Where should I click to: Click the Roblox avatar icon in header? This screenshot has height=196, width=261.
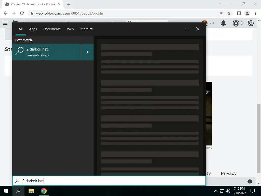[x=205, y=23]
